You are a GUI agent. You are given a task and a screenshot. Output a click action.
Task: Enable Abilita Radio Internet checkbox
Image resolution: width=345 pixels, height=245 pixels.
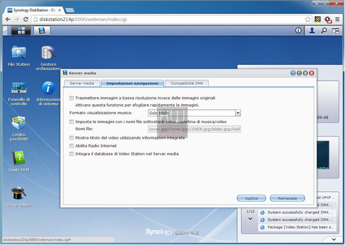coord(71,146)
